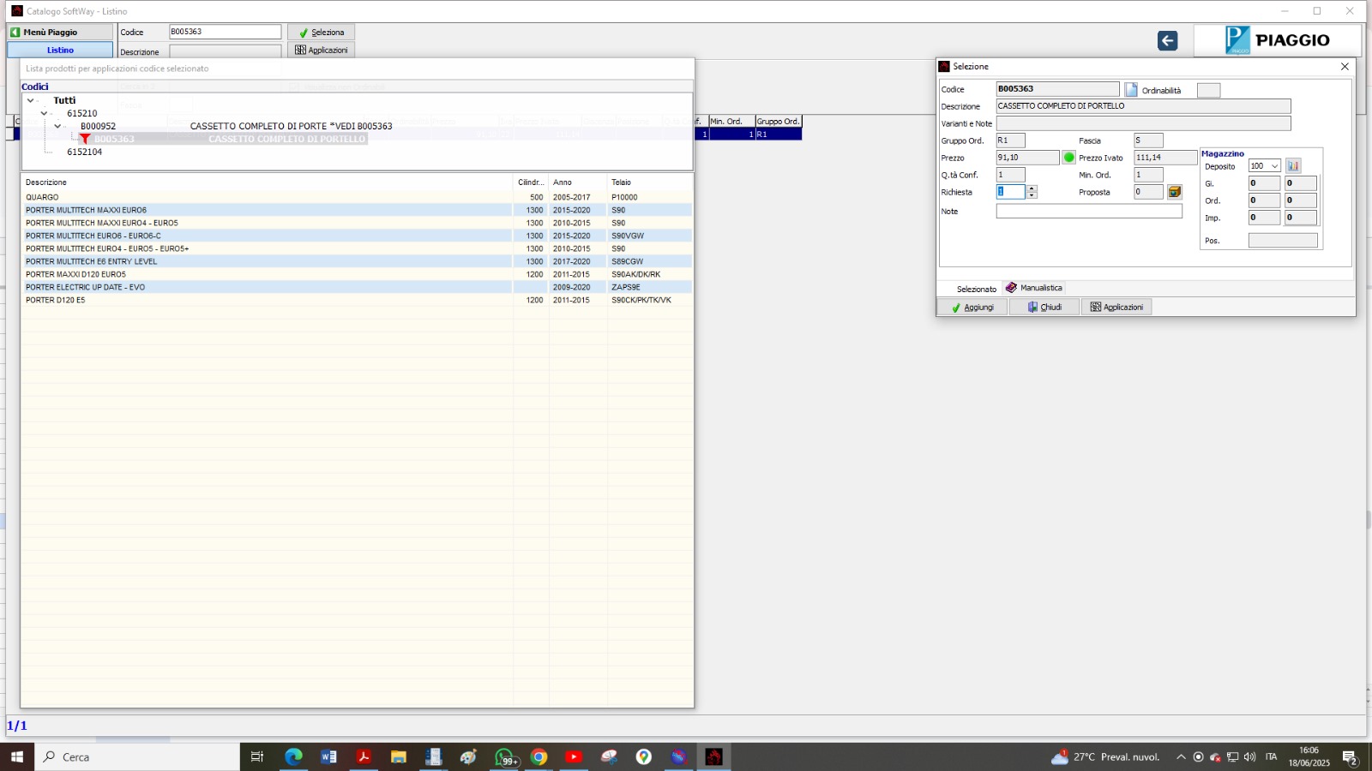Collapse the Tutti tree node

click(x=31, y=100)
